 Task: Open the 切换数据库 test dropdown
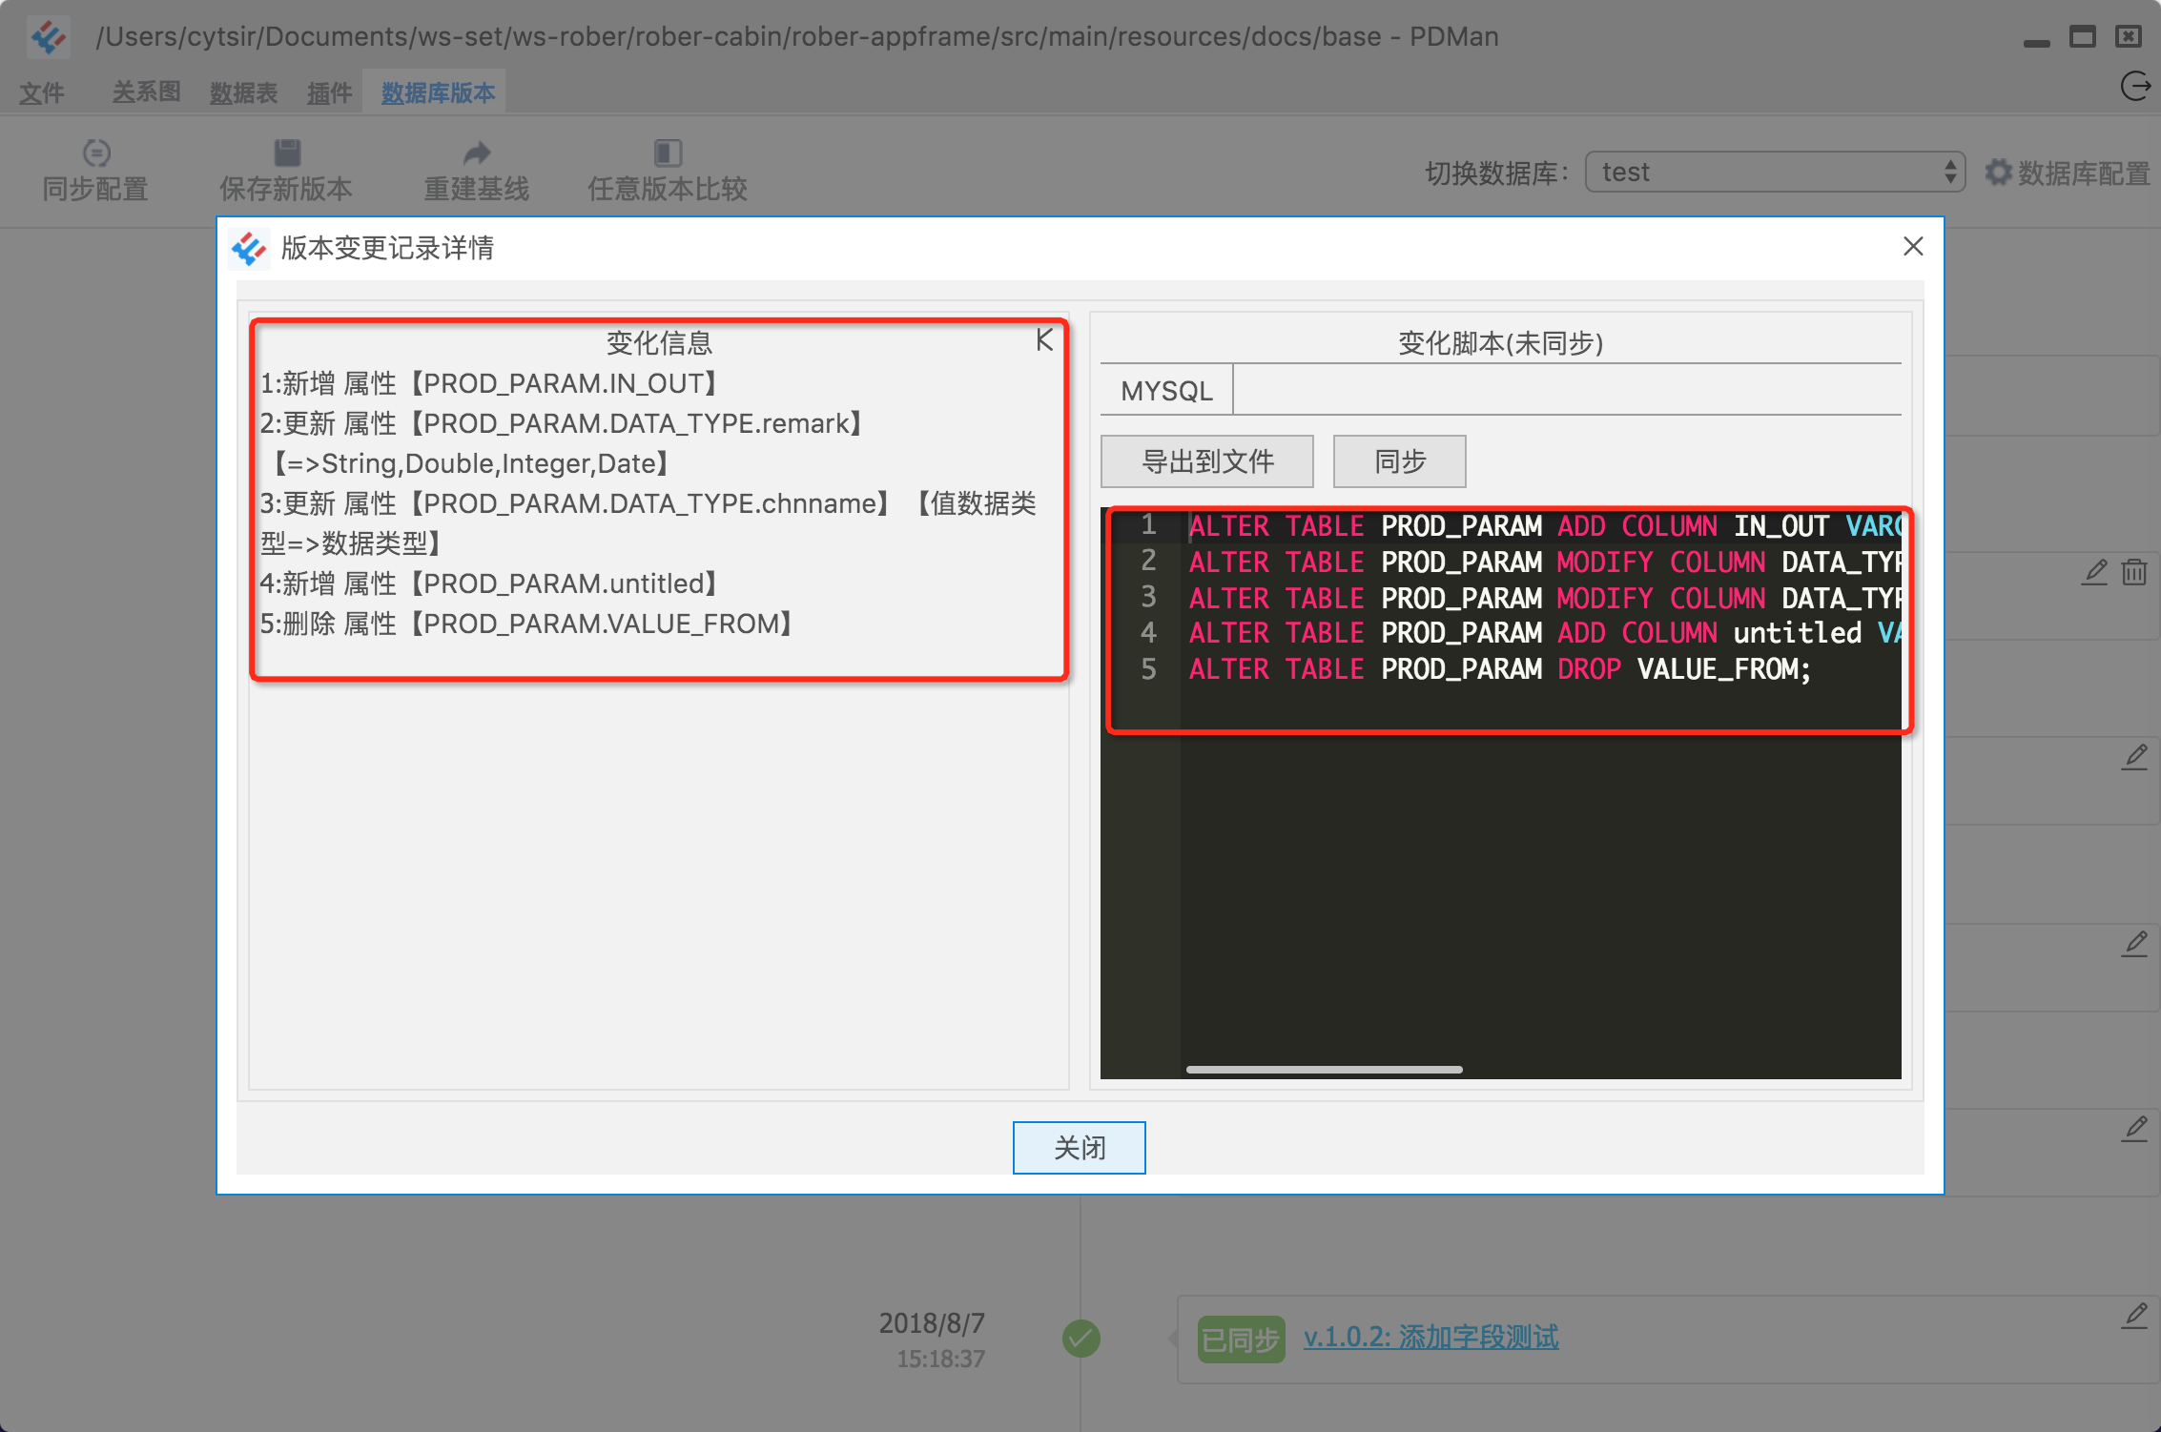coord(1775,173)
